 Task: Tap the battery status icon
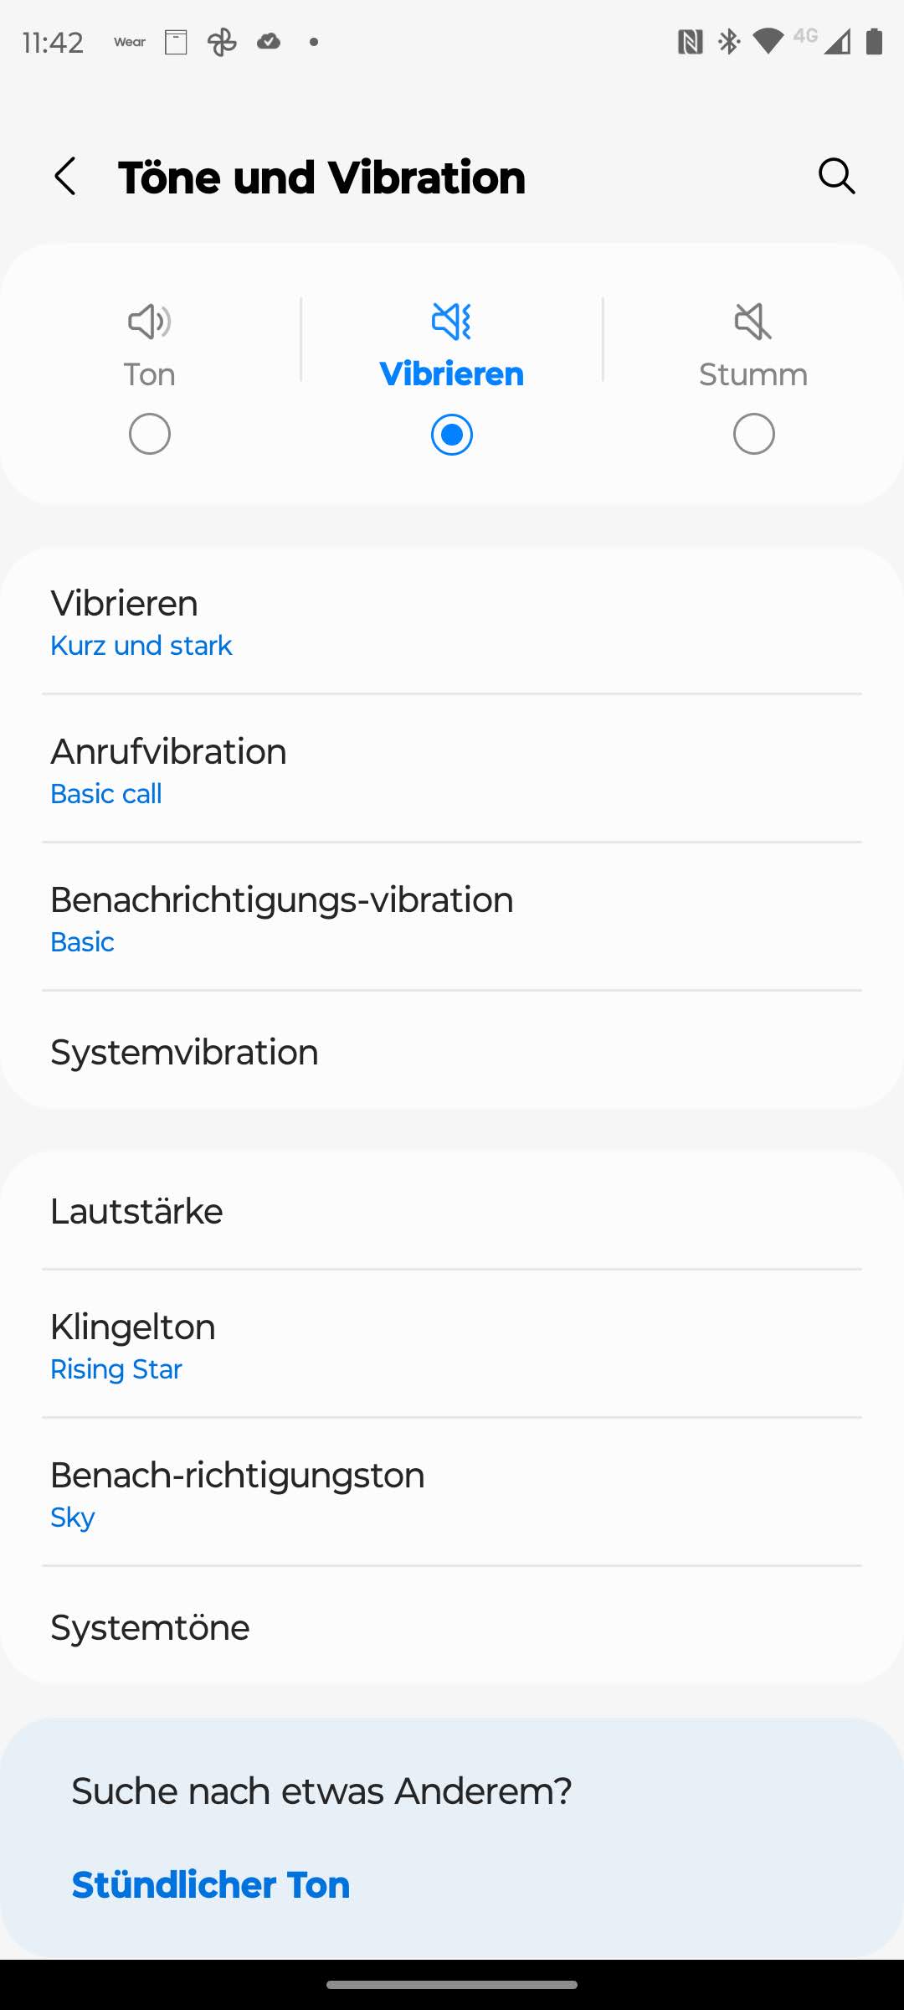tap(874, 41)
